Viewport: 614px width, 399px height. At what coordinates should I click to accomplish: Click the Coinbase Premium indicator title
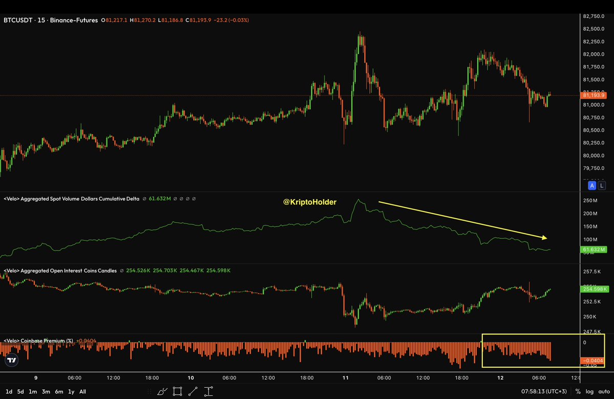(x=38, y=341)
